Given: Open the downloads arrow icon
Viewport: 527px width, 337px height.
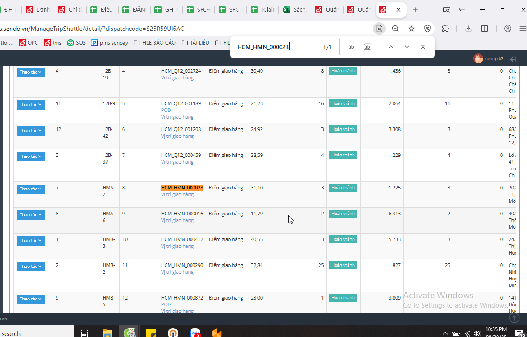Looking at the screenshot, I should (x=468, y=29).
